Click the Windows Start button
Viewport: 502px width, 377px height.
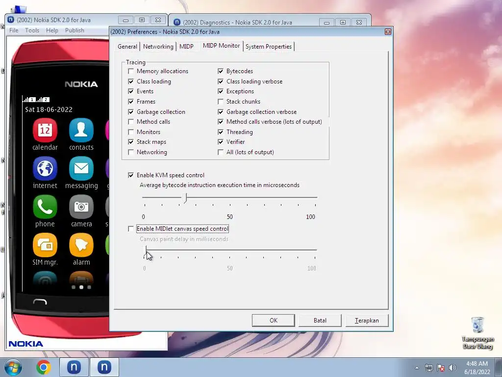click(x=13, y=367)
